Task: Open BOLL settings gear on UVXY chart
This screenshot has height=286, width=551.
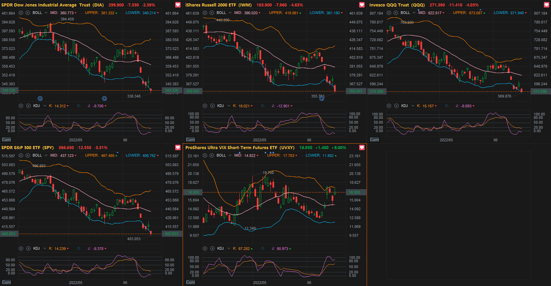Action: click(x=205, y=155)
